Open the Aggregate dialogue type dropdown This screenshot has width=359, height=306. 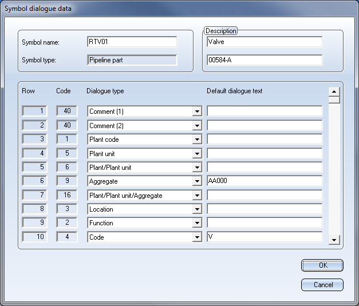pos(197,181)
